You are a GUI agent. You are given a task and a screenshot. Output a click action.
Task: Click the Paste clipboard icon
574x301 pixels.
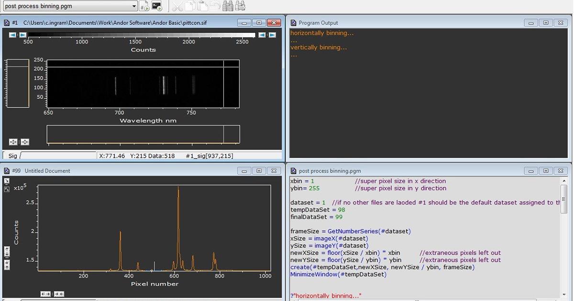(202, 6)
